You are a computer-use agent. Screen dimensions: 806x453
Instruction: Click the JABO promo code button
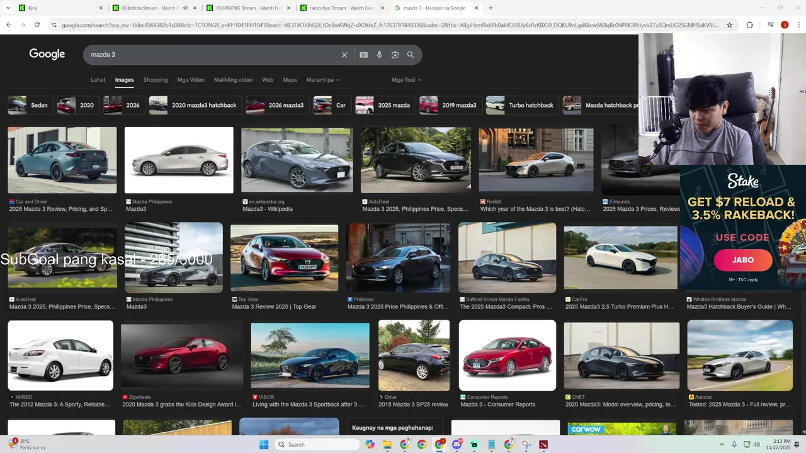pos(743,260)
